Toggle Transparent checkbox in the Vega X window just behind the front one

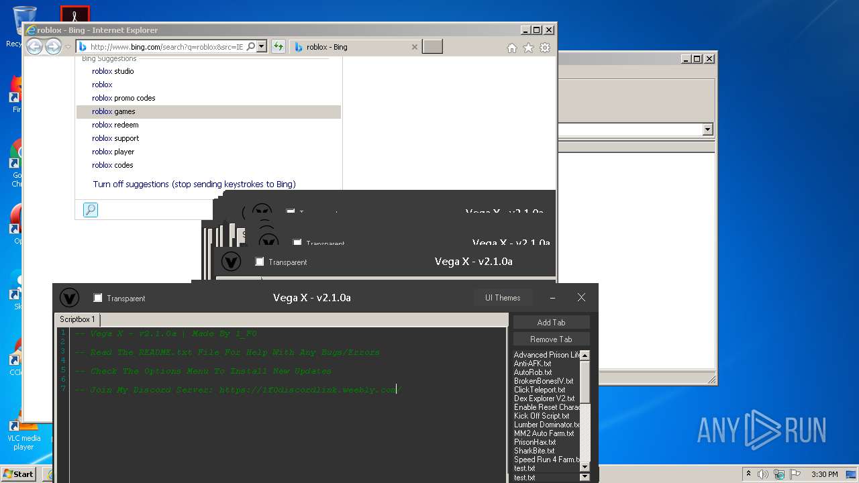point(260,262)
